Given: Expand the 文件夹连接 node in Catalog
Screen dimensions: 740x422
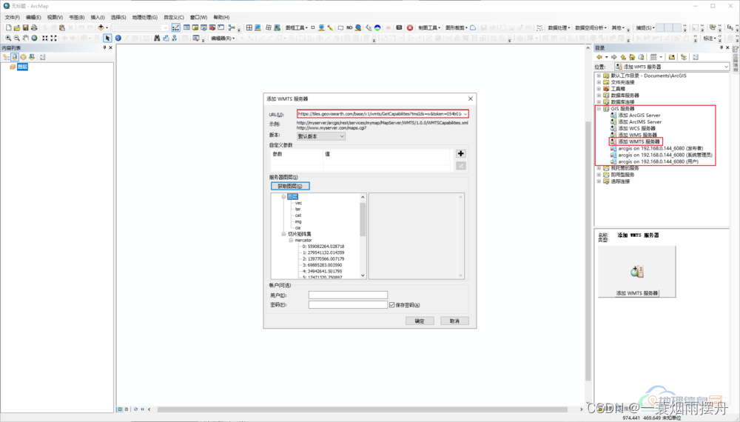Looking at the screenshot, I should (x=599, y=82).
